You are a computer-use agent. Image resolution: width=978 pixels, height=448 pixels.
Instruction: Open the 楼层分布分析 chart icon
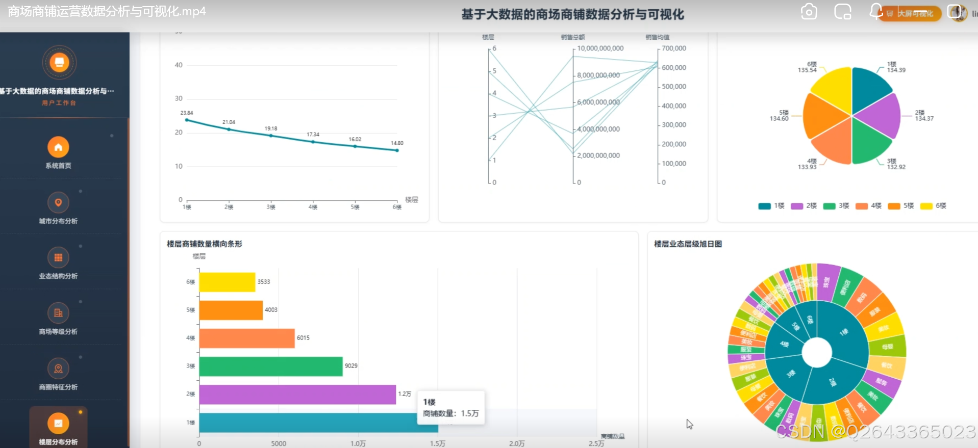(x=58, y=423)
